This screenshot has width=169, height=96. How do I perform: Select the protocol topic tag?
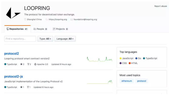[x=142, y=81]
